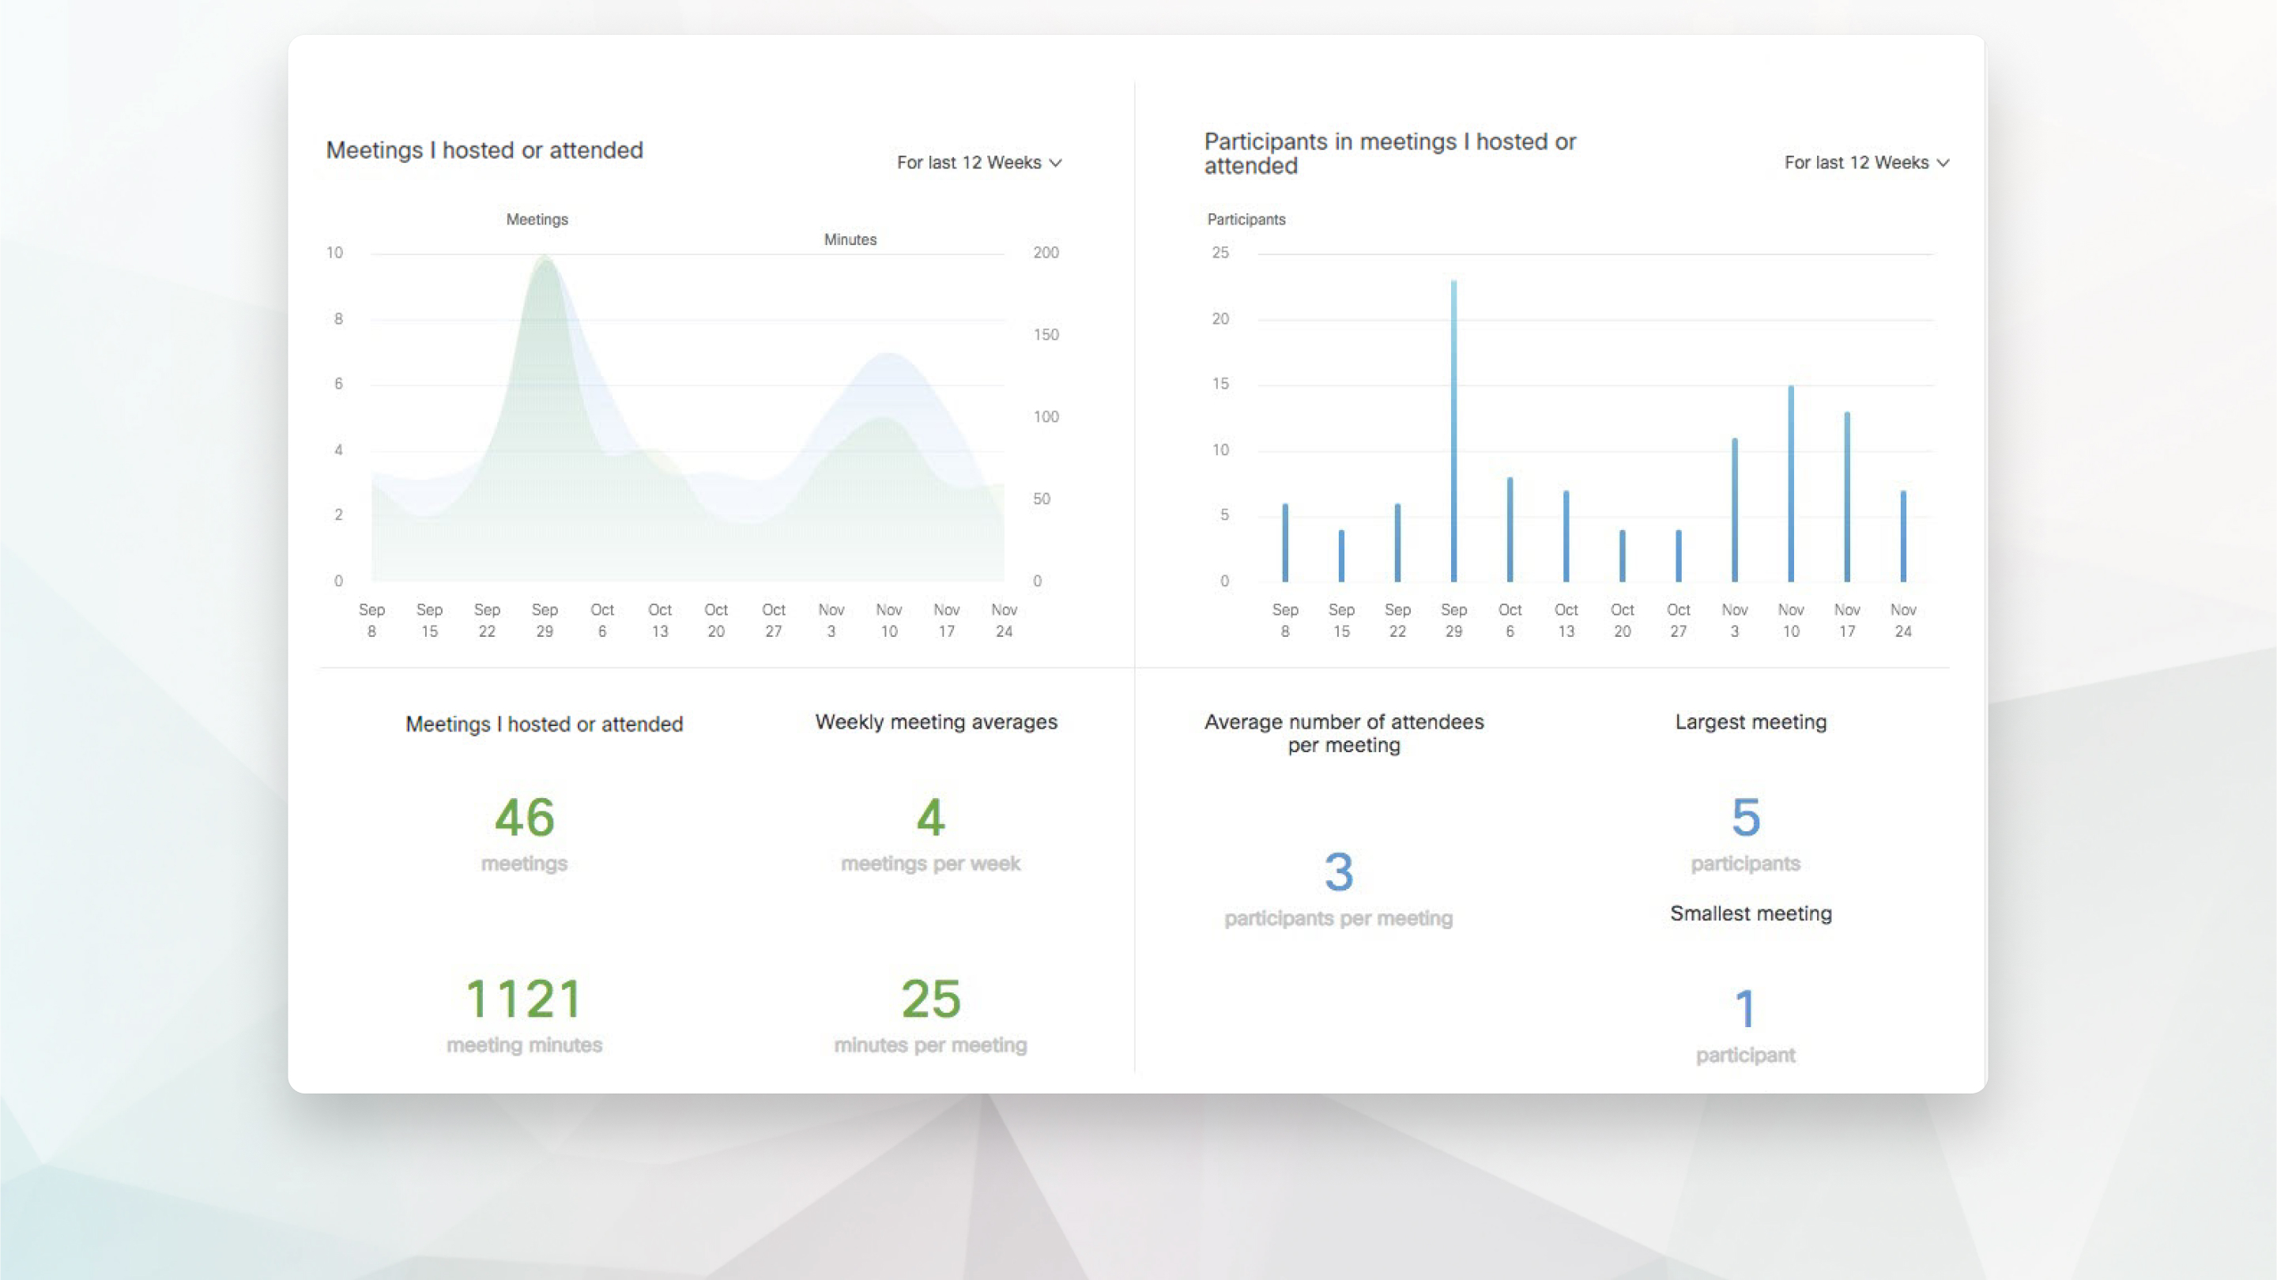Click the Nov 10 participants bar
The image size is (2277, 1280).
point(1791,483)
